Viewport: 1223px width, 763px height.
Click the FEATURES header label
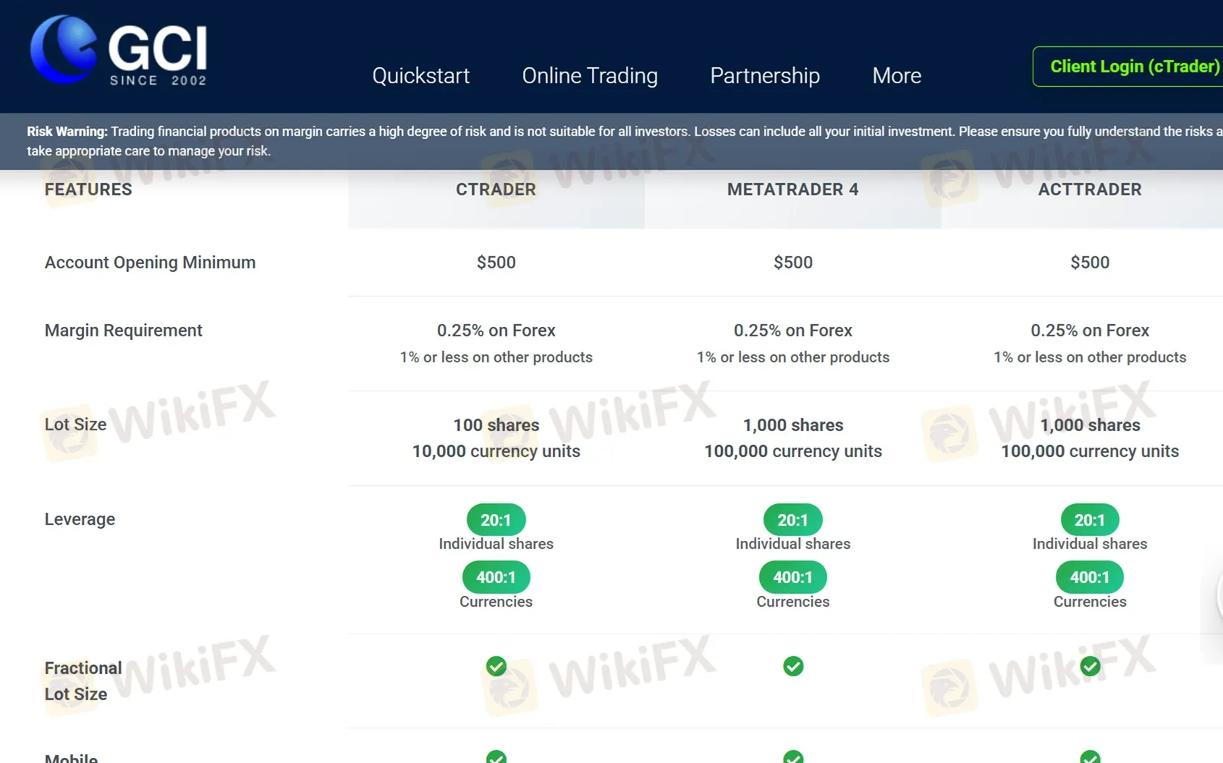point(88,189)
